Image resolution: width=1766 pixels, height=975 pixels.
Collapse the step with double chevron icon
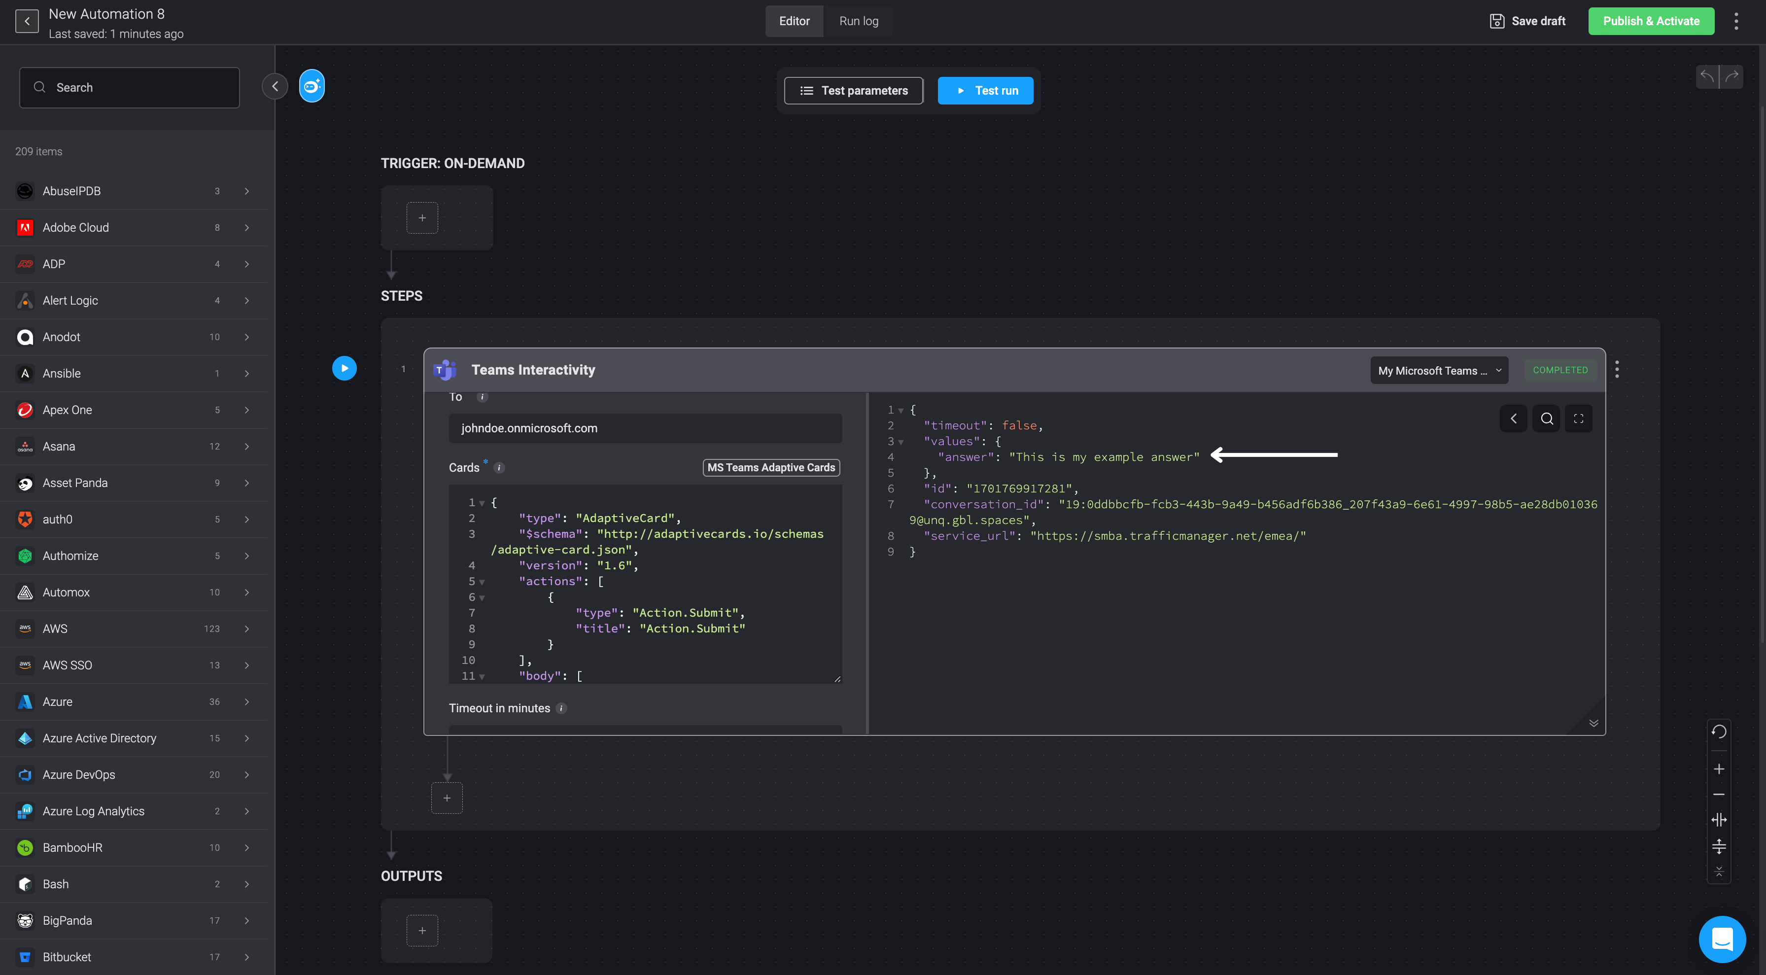(1594, 724)
